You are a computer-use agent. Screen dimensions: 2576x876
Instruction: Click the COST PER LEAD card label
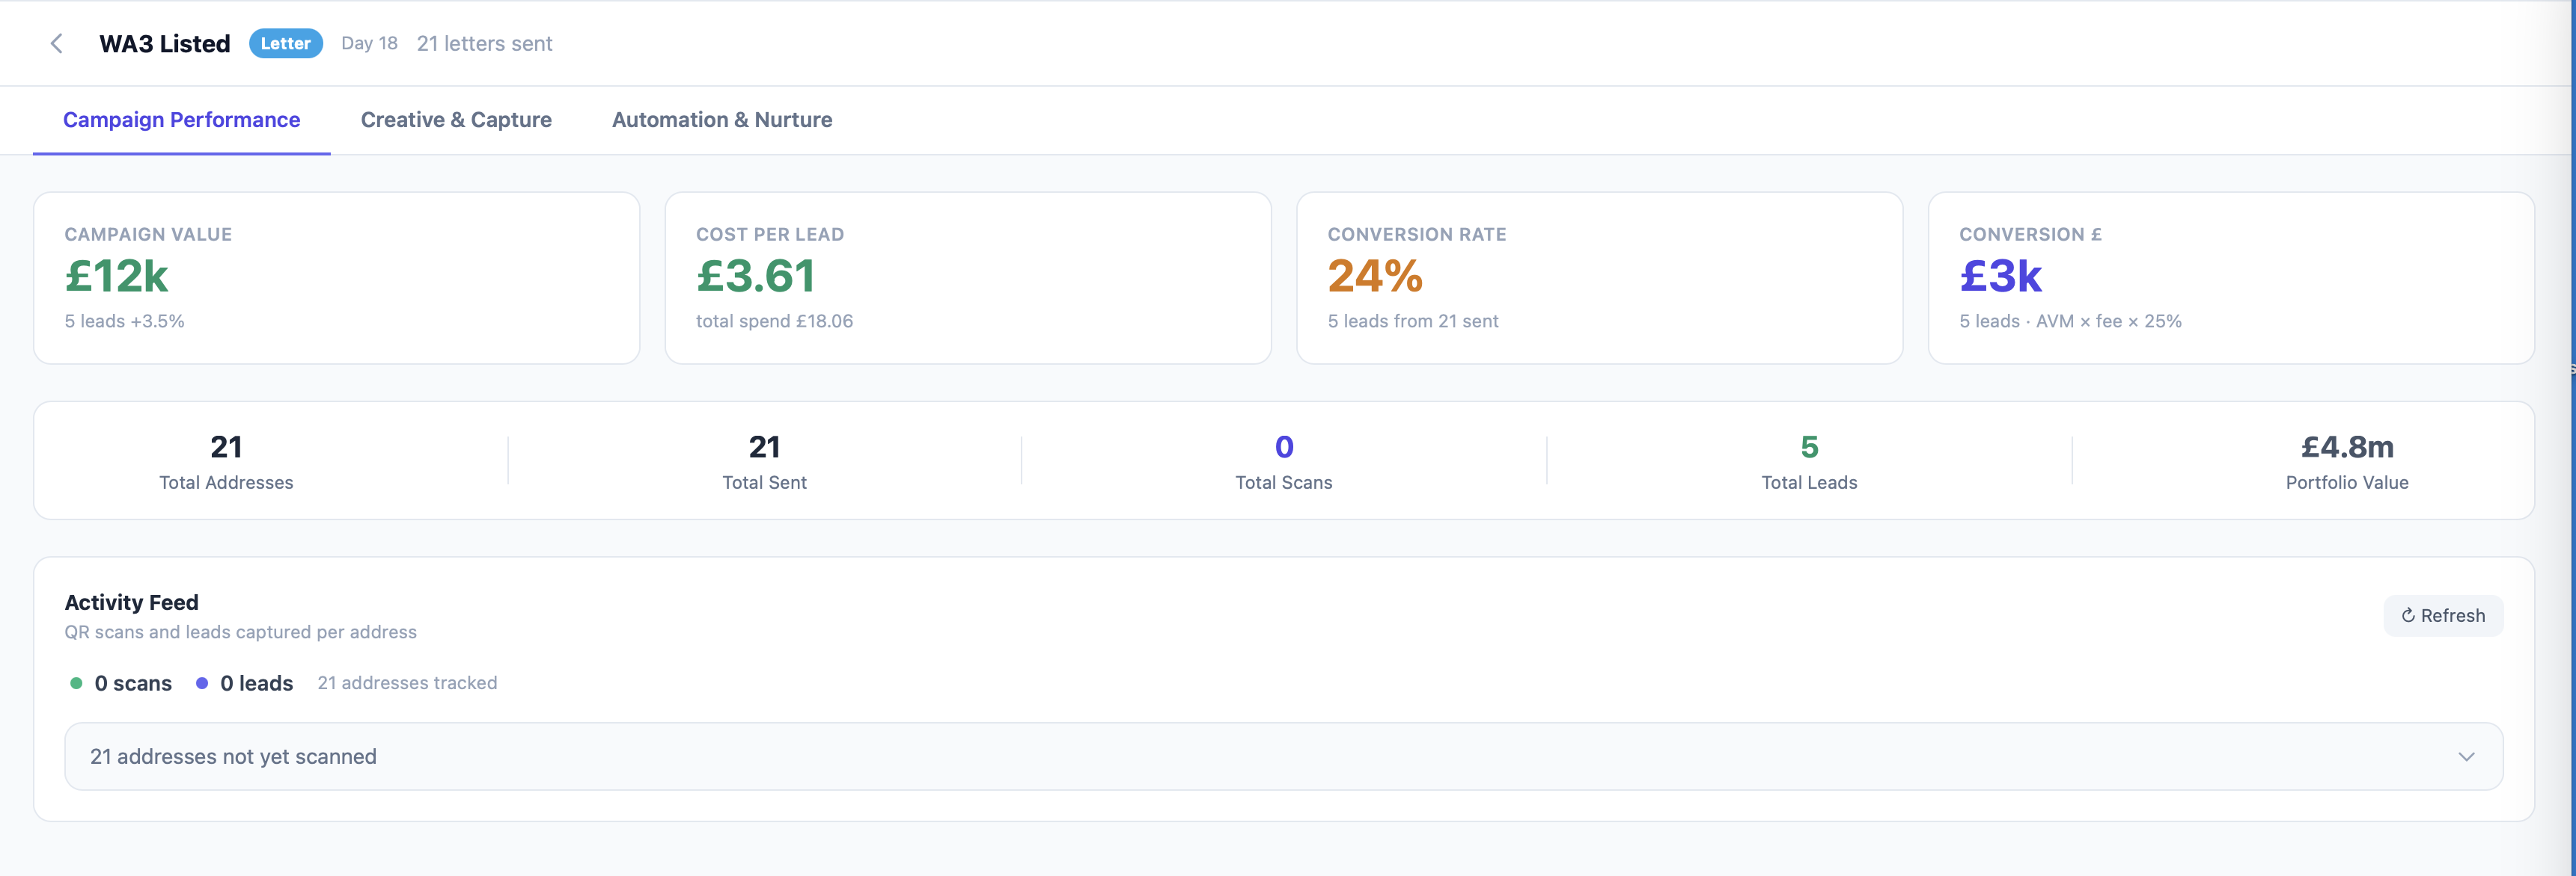770,235
